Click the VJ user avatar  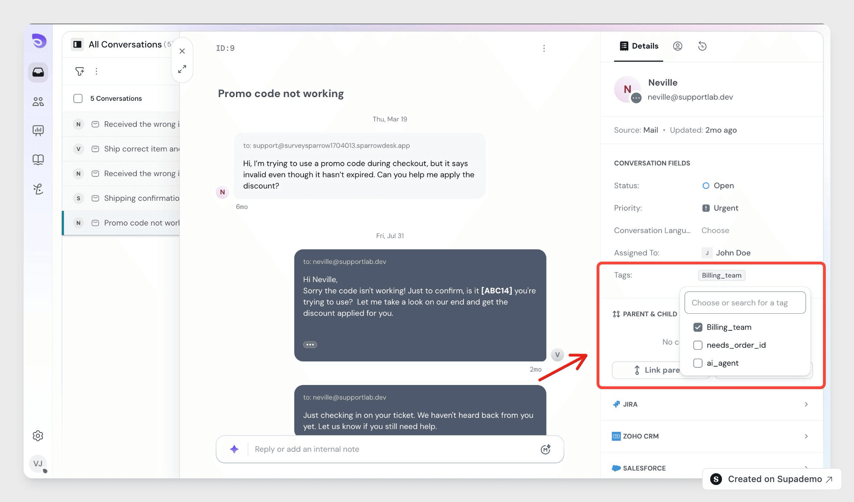coord(38,464)
